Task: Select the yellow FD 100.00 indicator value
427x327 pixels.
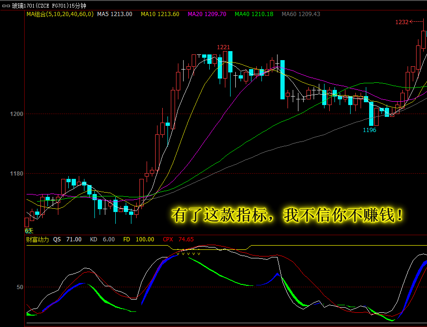Action: (x=139, y=239)
